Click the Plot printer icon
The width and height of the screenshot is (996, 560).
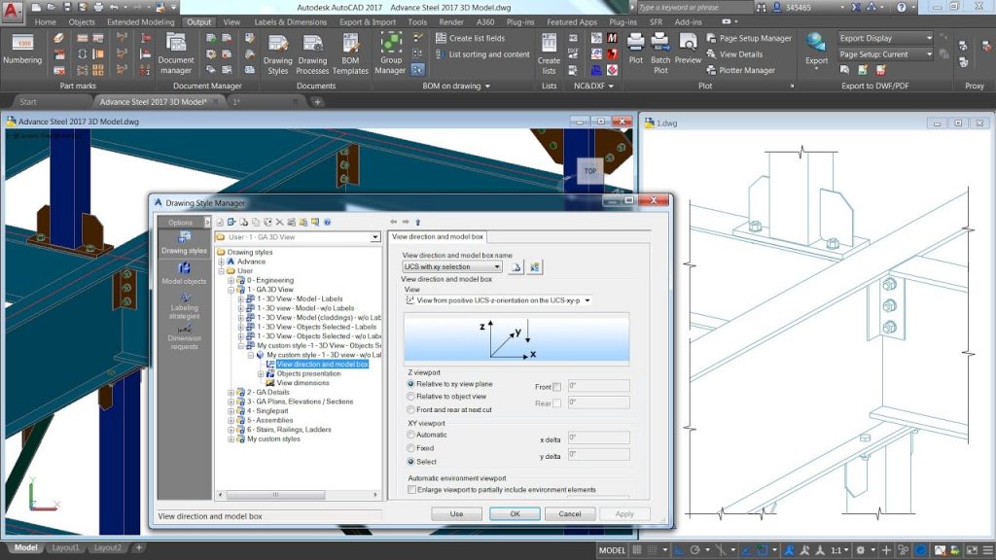pos(635,49)
